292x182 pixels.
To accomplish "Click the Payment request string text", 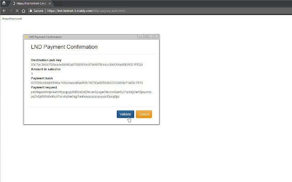I will [91, 94].
